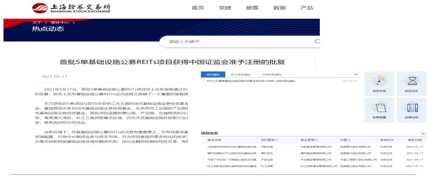
Task: Click the 关于 breadcrumb link
Action: coord(36,23)
